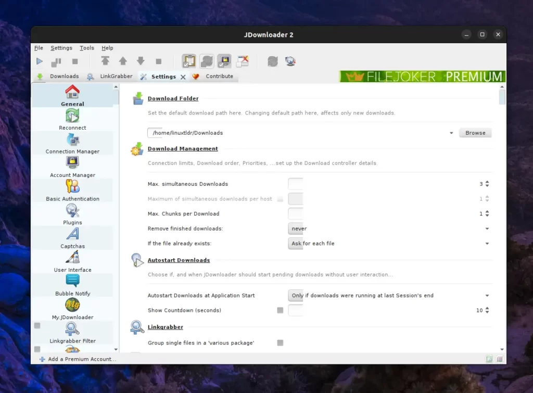
Task: Pause downloads with the pause toolbar icon
Action: tap(56, 62)
